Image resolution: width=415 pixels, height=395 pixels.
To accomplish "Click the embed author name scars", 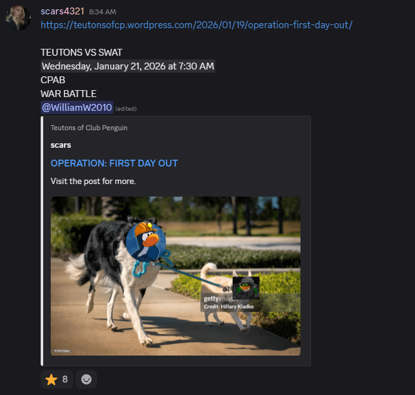I will [61, 145].
